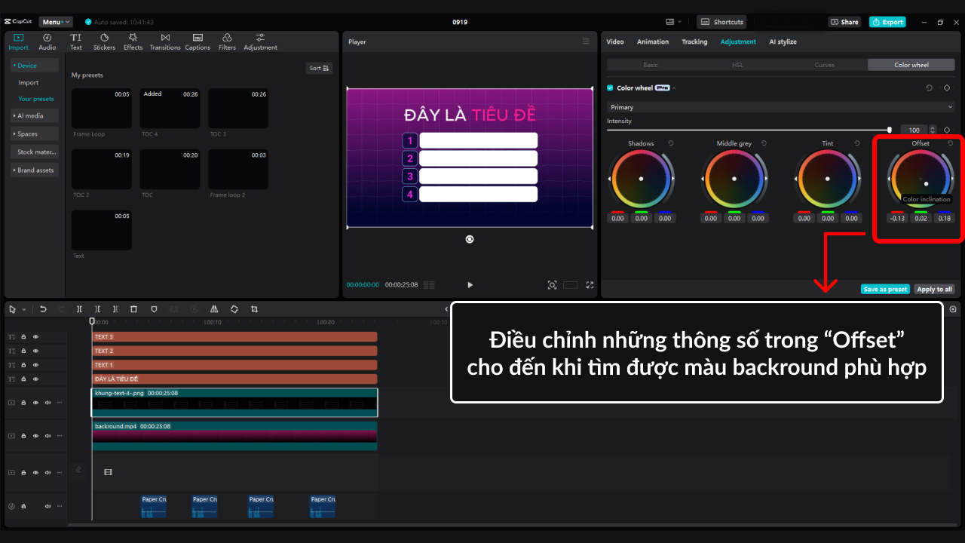Screen dimensions: 965x543
Task: Click the Offset color wheel control point
Action: click(x=927, y=184)
